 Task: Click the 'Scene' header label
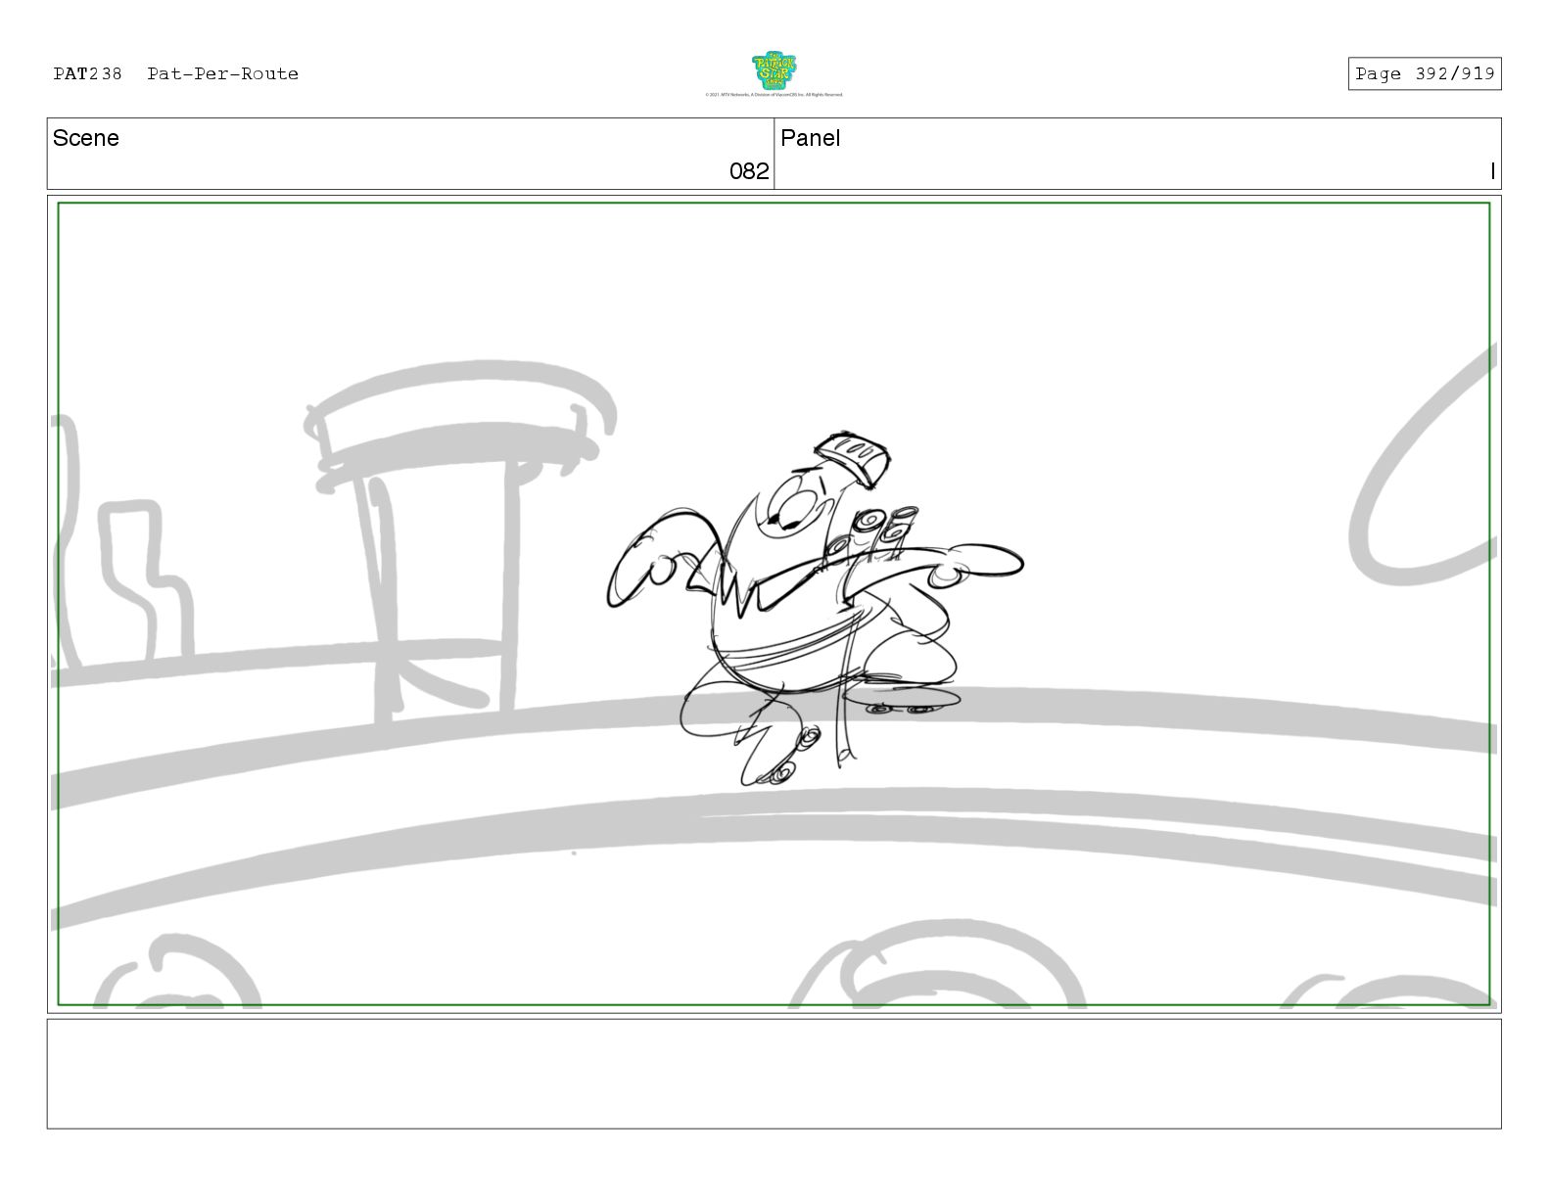click(x=86, y=138)
